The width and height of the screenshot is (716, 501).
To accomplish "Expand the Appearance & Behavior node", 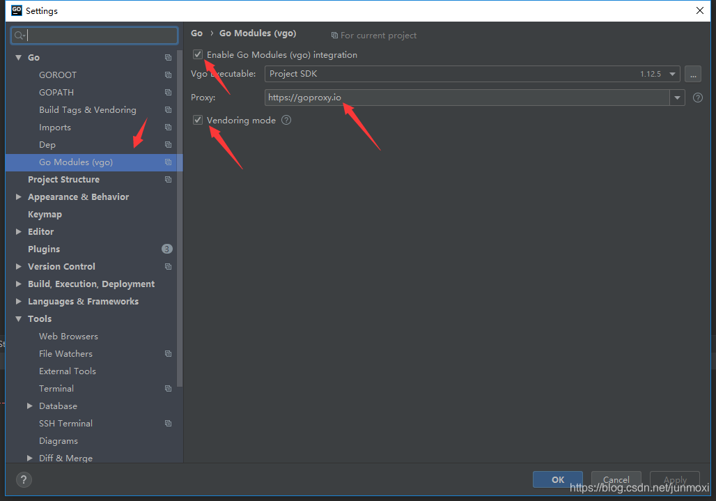I will [x=19, y=196].
